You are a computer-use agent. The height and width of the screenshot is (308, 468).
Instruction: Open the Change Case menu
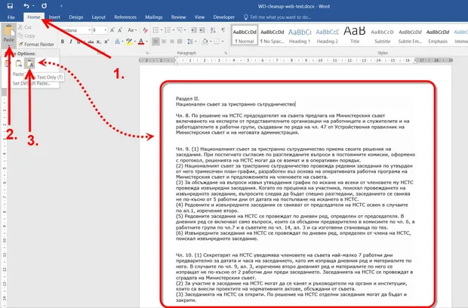coord(131,30)
